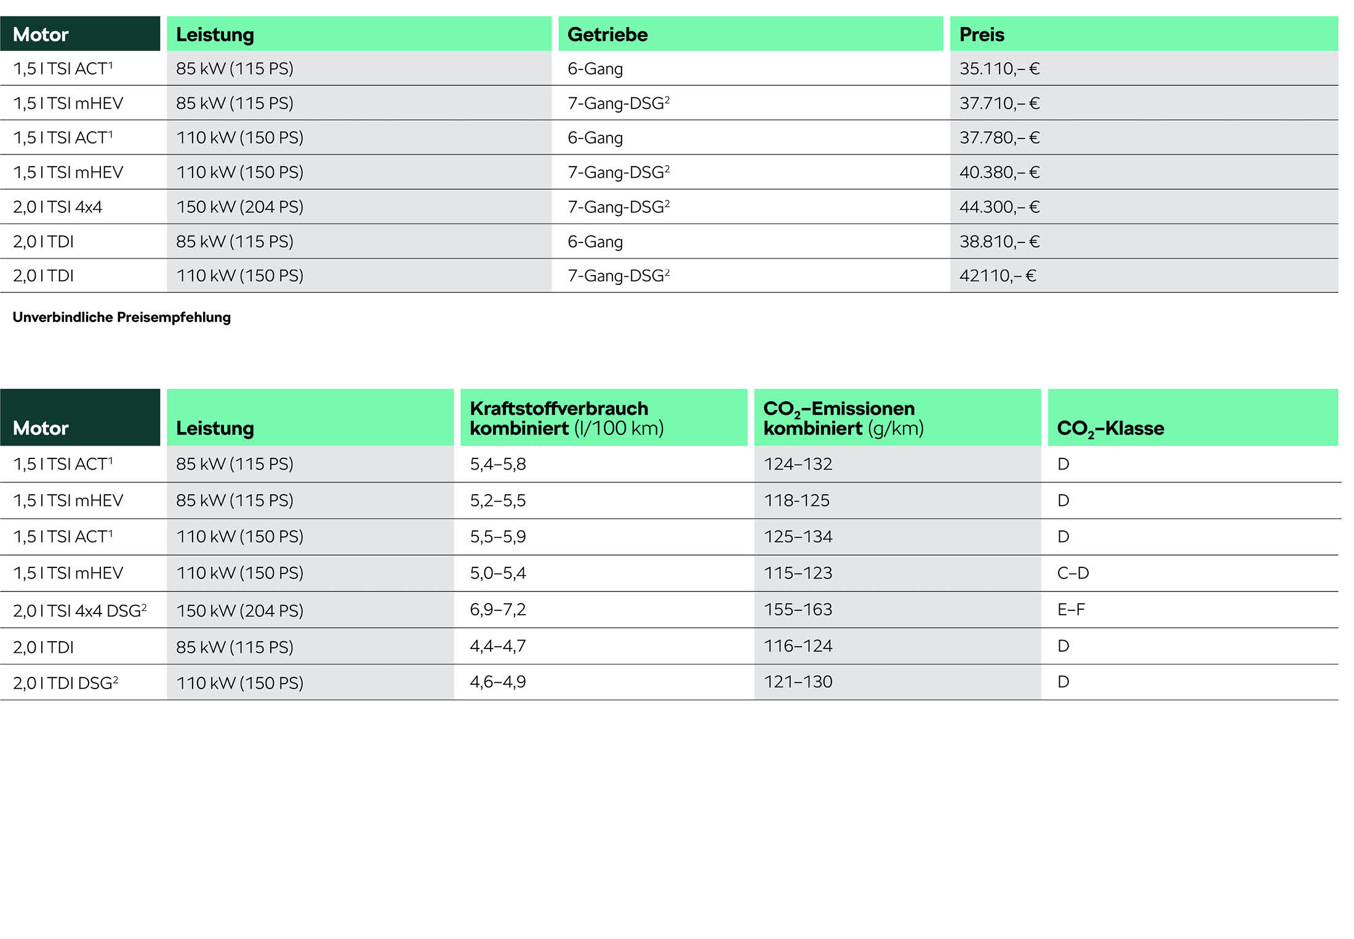This screenshot has width=1354, height=939.
Task: Click the consumption value 6,9–7,2
Action: 497,610
